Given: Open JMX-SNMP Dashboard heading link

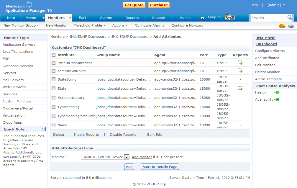Looking at the screenshot, I should click(266, 41).
